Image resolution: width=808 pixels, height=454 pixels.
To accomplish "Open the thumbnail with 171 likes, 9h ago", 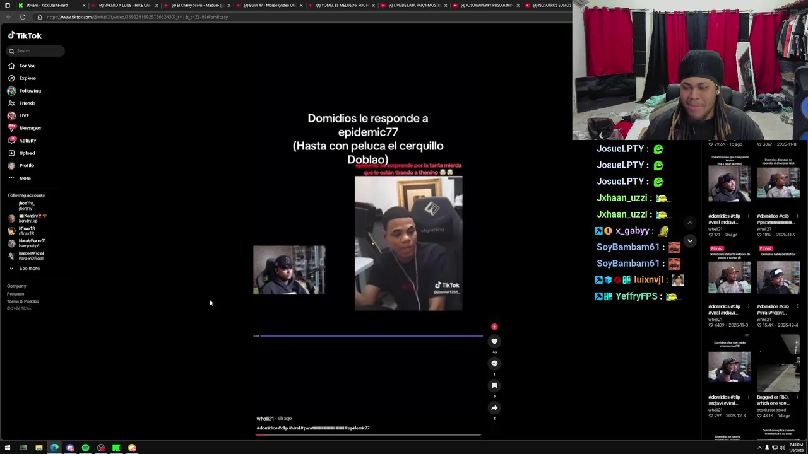I will click(730, 183).
